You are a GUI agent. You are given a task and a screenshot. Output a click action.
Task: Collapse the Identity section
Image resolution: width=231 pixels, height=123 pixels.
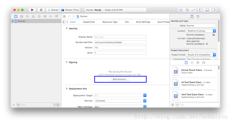[x=67, y=29]
